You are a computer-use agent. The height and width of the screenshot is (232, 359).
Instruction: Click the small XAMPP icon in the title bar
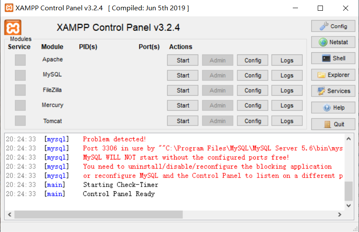[9, 8]
